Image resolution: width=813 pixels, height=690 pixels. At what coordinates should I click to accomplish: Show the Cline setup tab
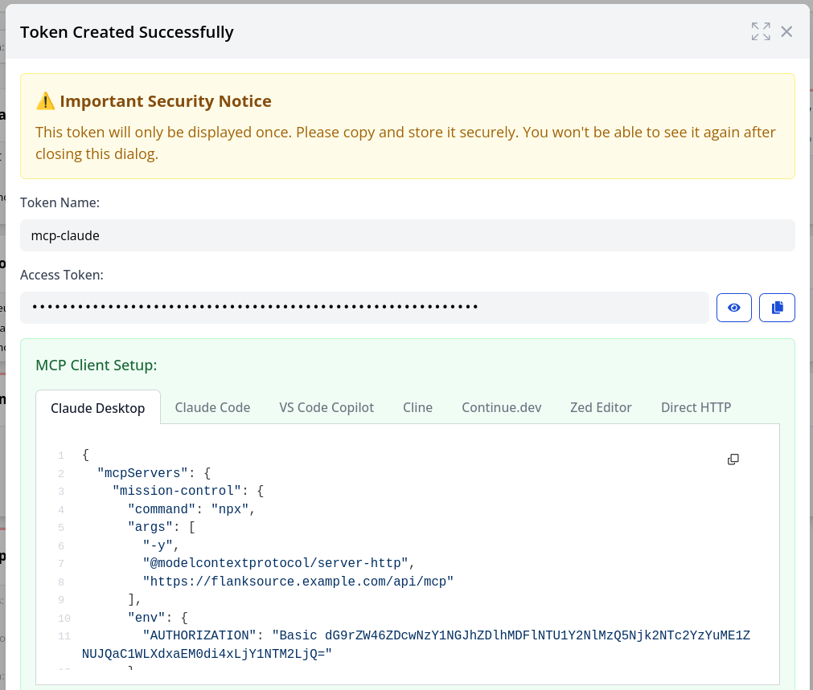417,407
